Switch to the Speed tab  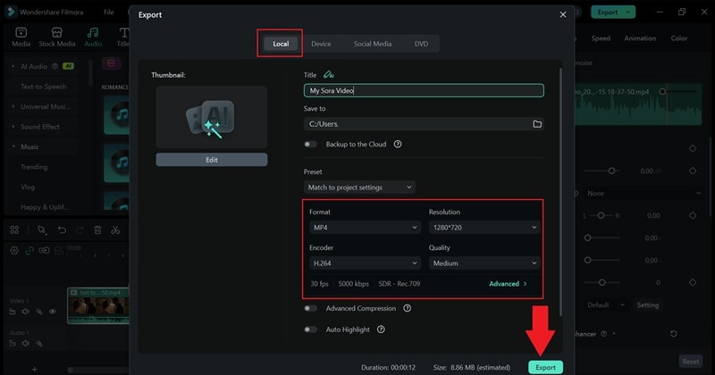coord(601,38)
